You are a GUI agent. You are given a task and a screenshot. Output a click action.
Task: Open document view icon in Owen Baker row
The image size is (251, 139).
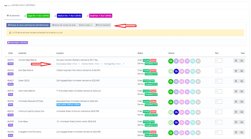[x=236, y=122]
